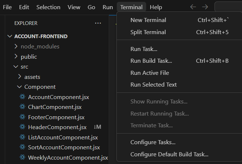Screen dimensions: 242x164
Task: Click the go forward arrow
Action: tap(205, 7)
